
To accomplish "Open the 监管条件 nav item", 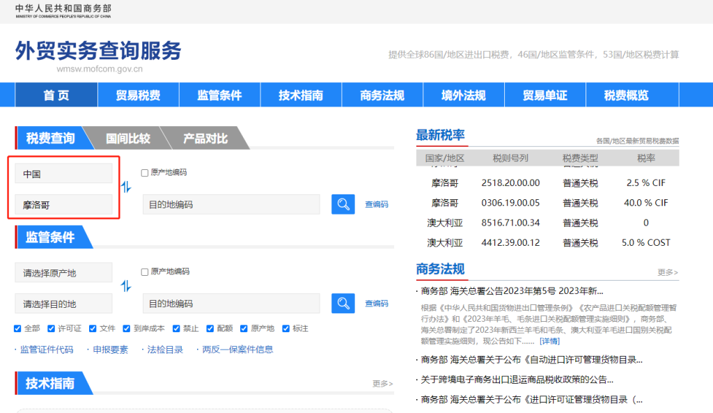I will pyautogui.click(x=219, y=95).
